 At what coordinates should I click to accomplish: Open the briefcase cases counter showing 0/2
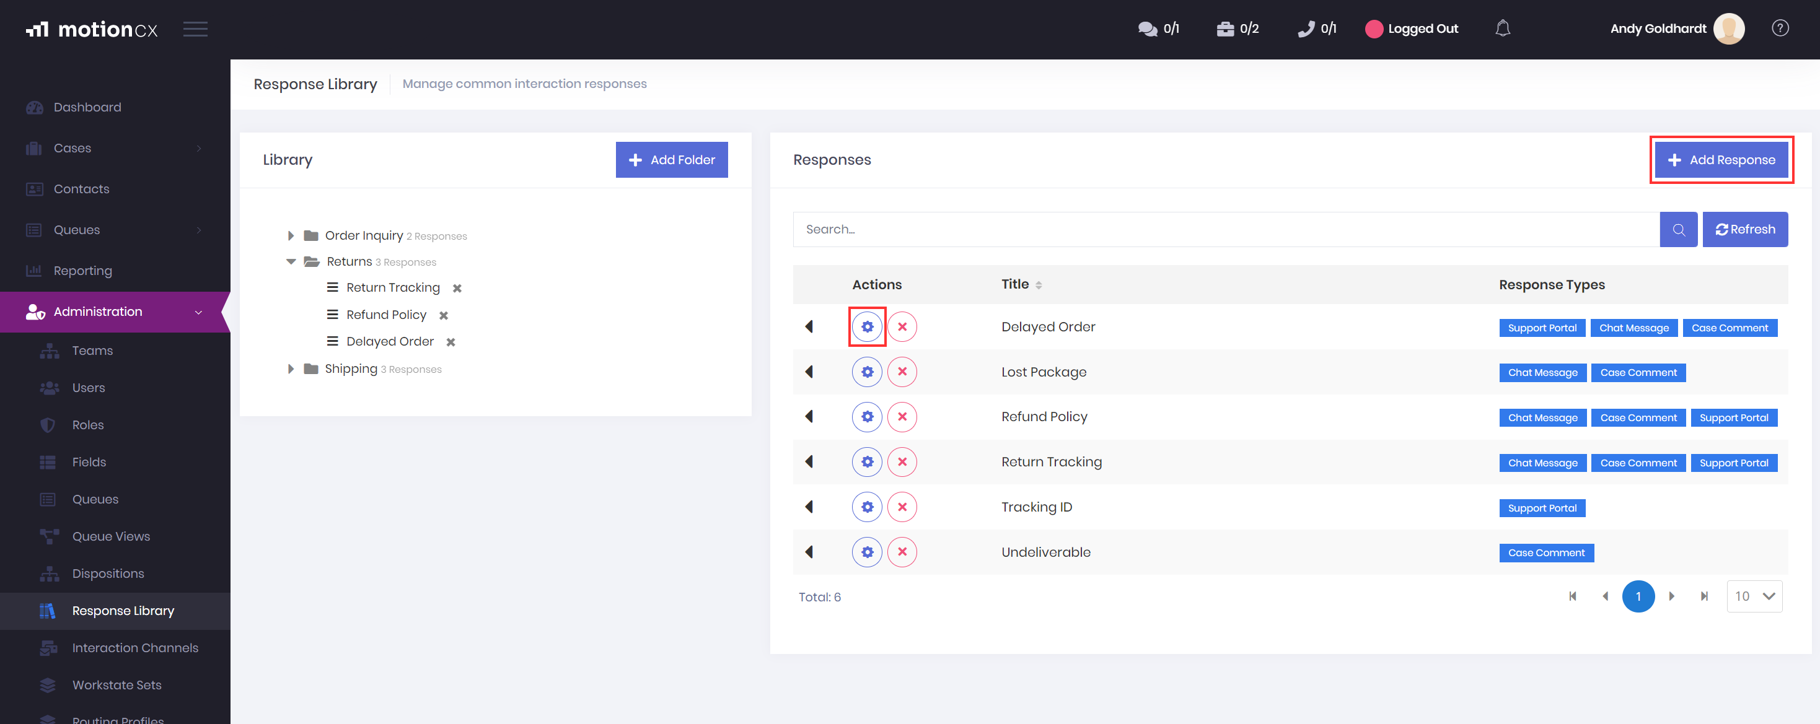(1237, 29)
